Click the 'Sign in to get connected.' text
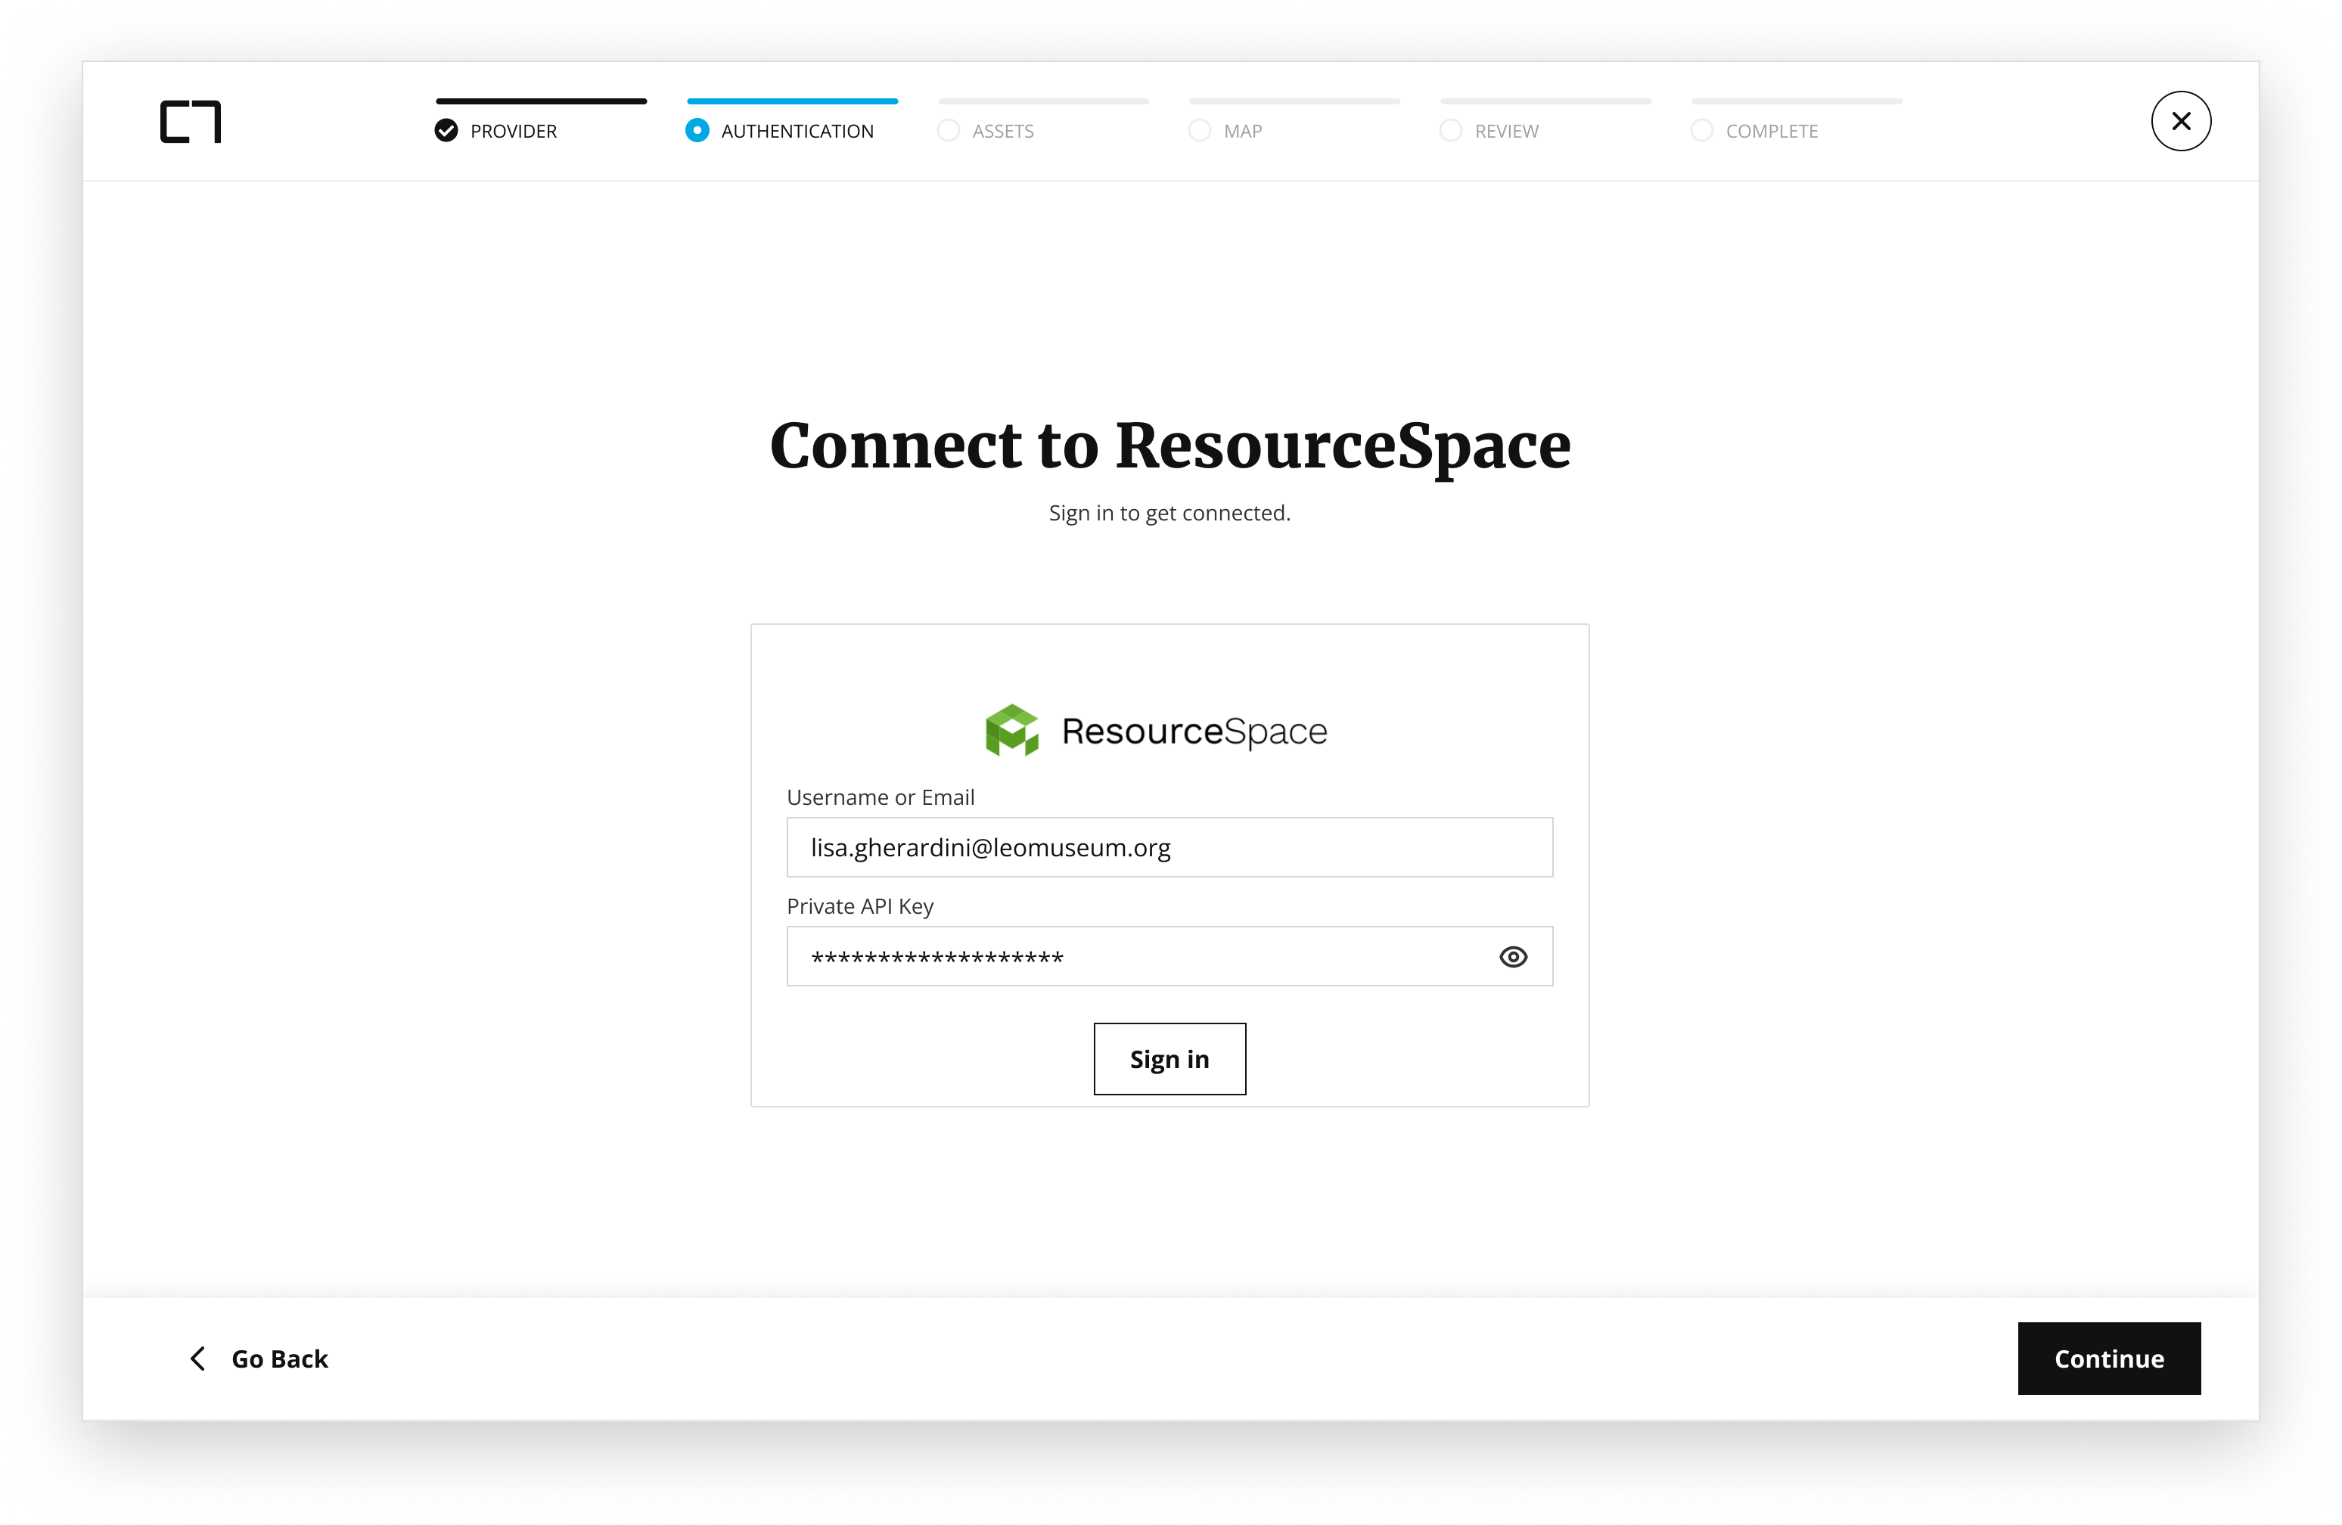The image size is (2342, 1525). point(1169,513)
